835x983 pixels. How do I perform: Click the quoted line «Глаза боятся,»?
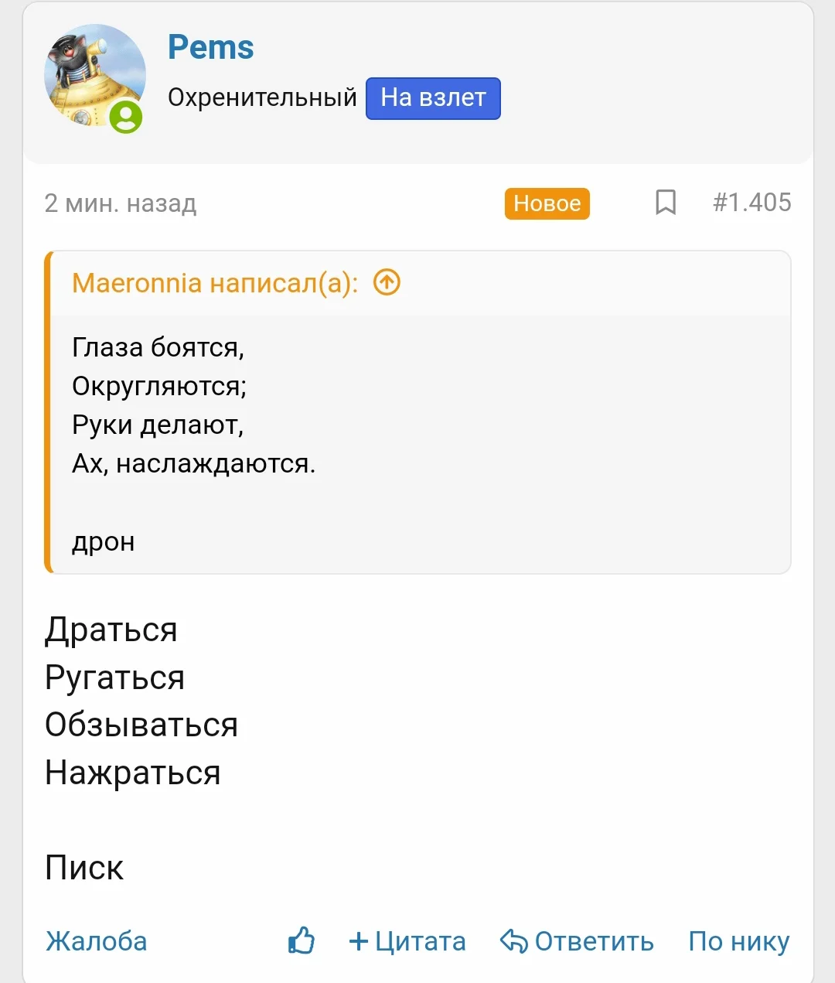click(158, 347)
